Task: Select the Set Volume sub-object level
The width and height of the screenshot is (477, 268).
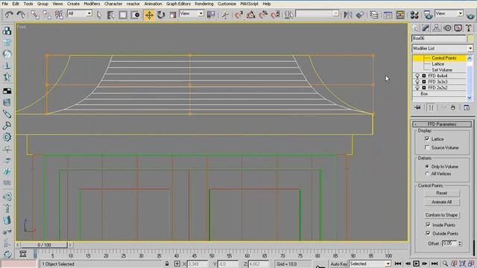Action: click(x=442, y=69)
